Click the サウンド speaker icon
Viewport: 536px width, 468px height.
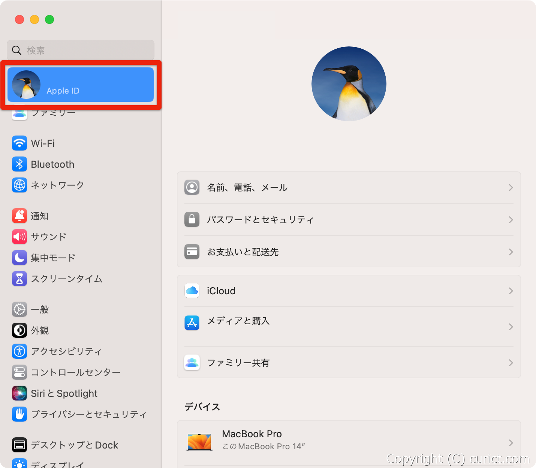point(19,237)
